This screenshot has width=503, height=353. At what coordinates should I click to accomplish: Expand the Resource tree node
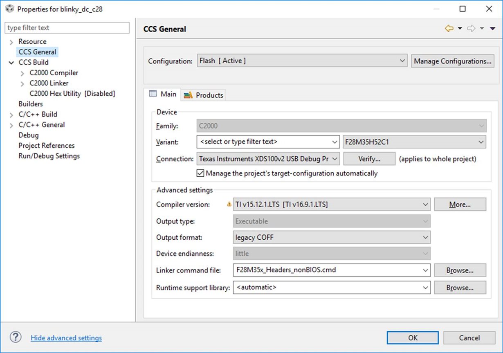11,42
